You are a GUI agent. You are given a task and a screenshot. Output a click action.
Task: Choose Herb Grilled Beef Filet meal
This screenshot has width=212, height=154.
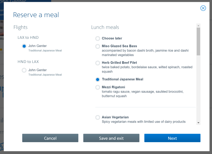click(98, 63)
